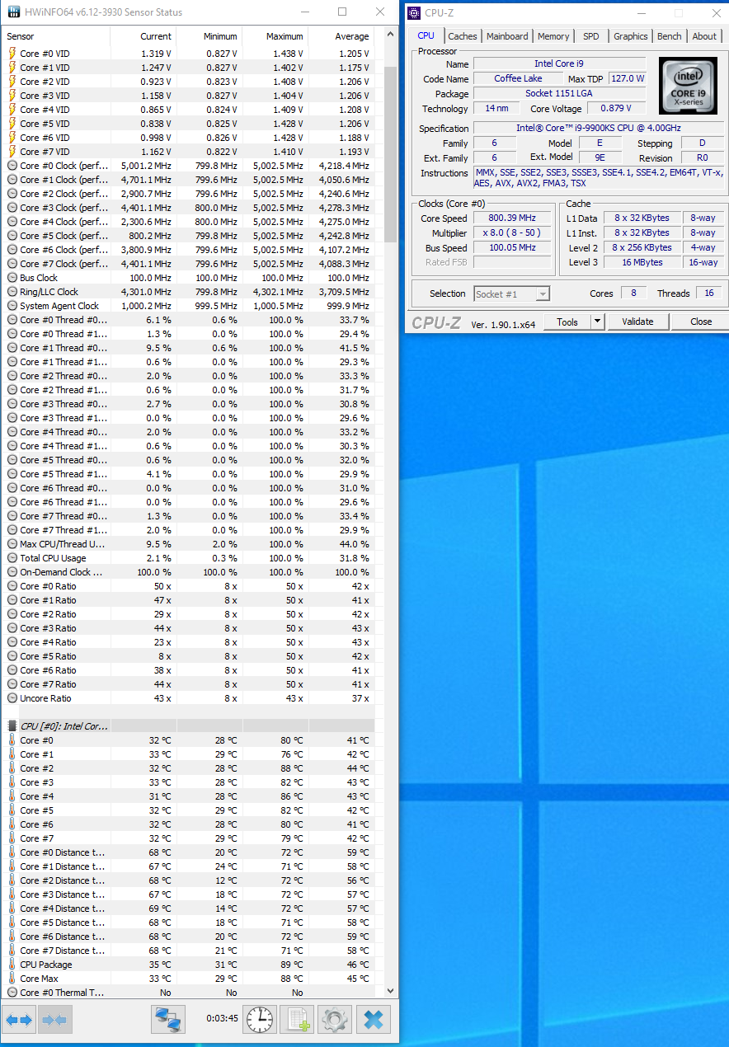Click the elapsed time 0:03:45 readout
This screenshot has height=1047, width=729.
[x=222, y=1019]
